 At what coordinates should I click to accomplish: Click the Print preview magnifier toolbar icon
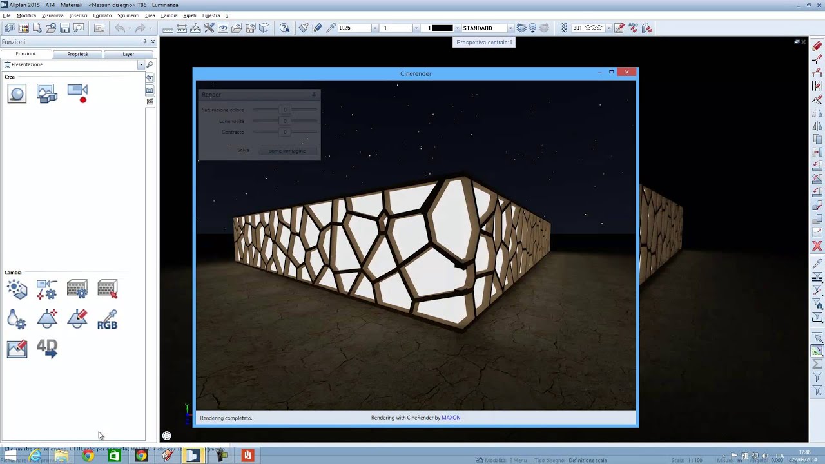click(79, 28)
